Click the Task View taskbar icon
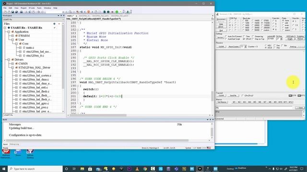 coord(74,169)
